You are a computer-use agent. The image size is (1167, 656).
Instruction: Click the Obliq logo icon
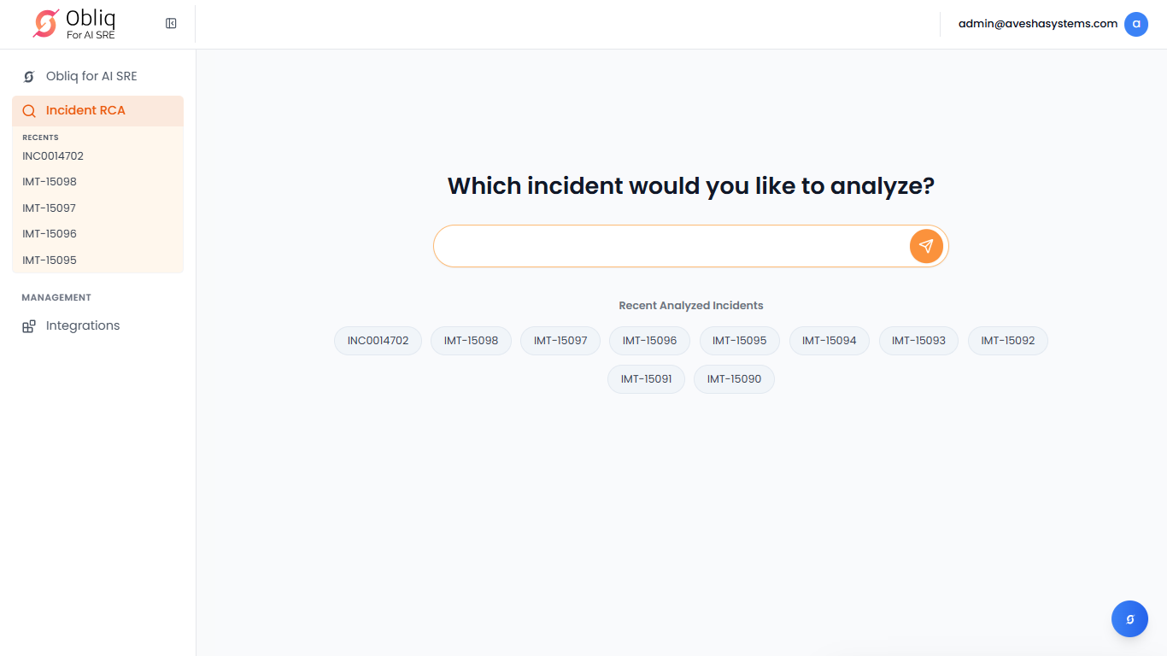pyautogui.click(x=46, y=24)
